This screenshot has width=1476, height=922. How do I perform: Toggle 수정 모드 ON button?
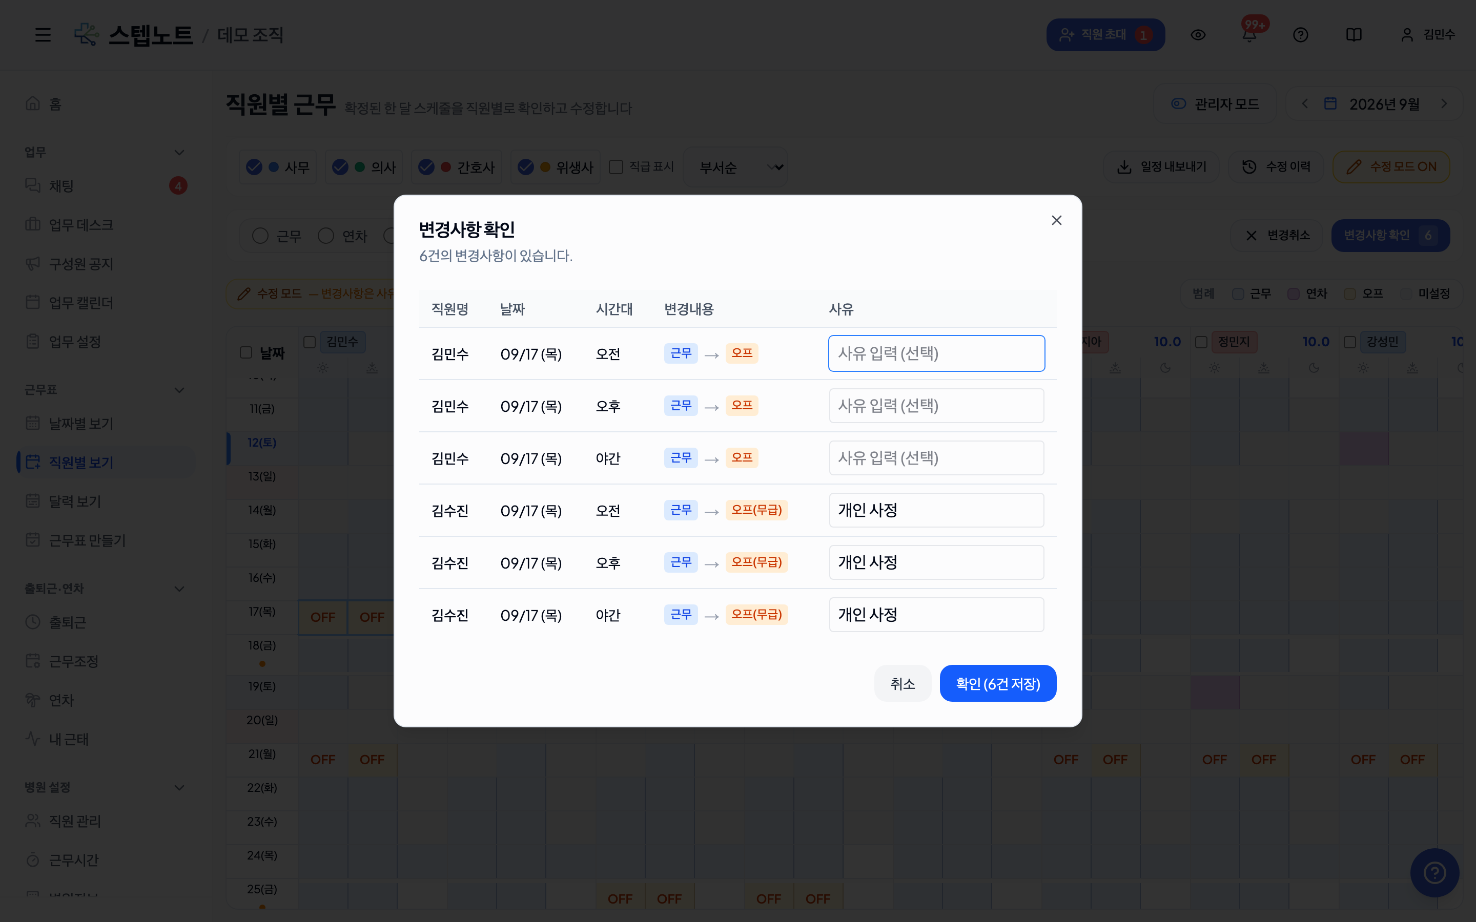coord(1391,166)
